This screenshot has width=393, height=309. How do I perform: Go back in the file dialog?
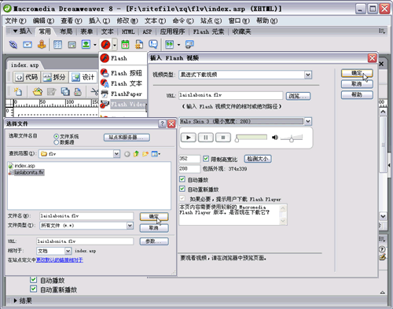(127, 154)
